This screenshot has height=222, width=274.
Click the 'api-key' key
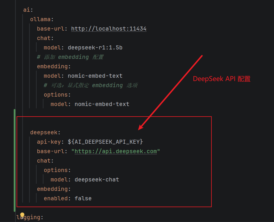49,142
